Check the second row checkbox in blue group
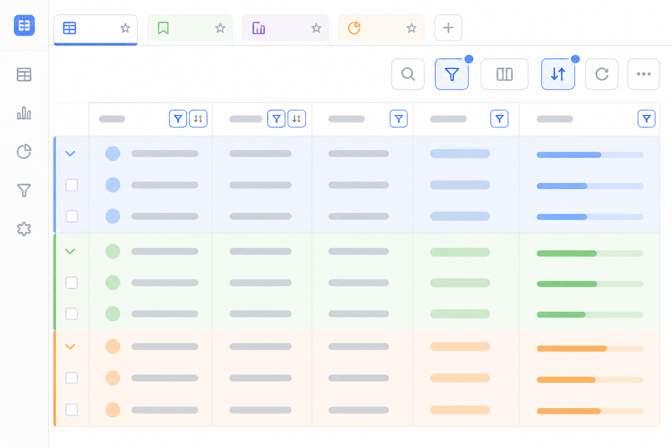The image size is (672, 448). pos(72,185)
